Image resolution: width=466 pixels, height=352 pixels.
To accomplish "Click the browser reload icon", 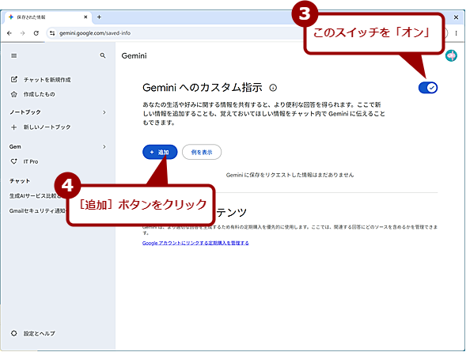I will [x=36, y=33].
